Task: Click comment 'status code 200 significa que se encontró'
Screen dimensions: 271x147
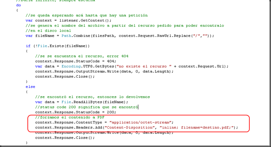Action: [86, 107]
